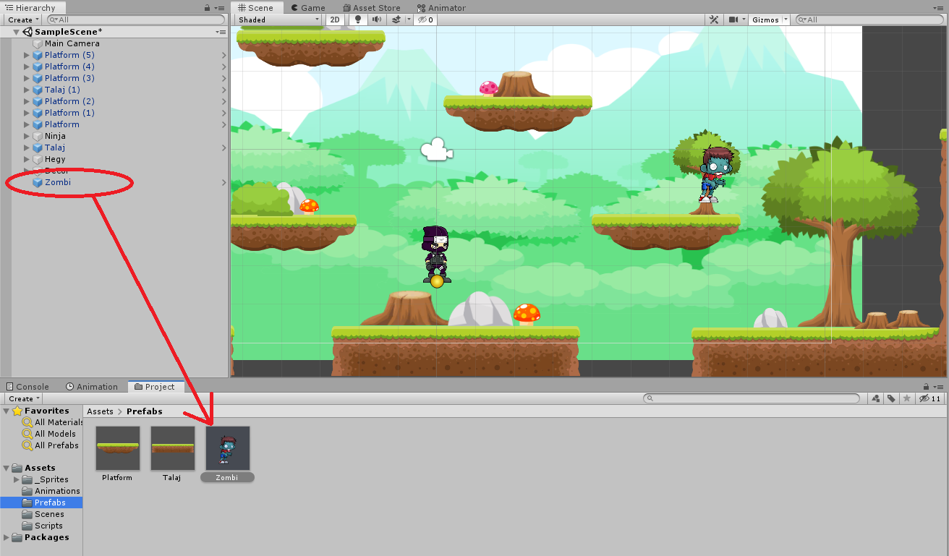Collapse the Favorites section
The image size is (949, 556).
click(x=7, y=411)
